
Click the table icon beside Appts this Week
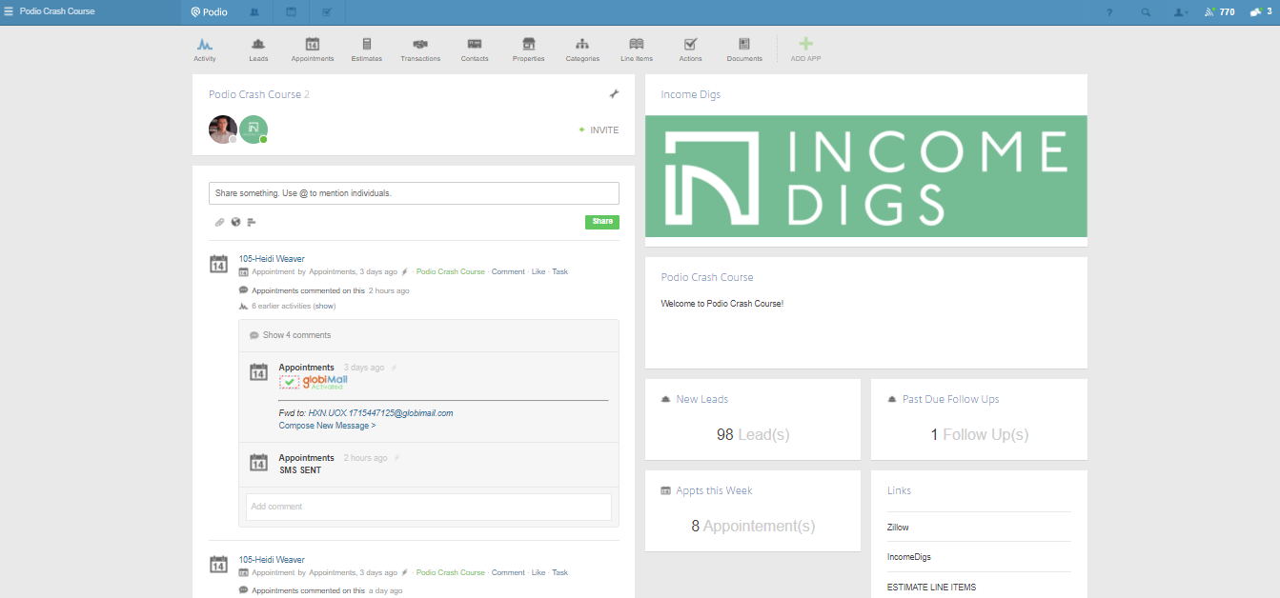pos(665,490)
